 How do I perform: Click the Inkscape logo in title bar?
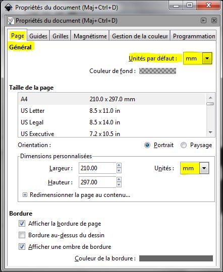click(8, 7)
